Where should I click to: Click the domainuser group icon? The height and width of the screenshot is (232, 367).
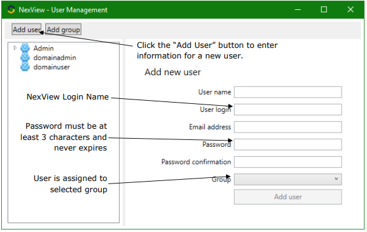tap(25, 67)
